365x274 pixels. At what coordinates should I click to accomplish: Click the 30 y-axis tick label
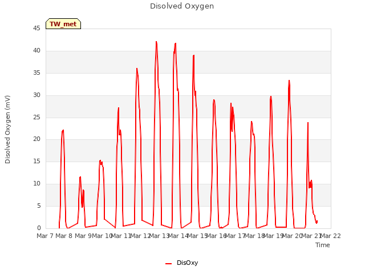coord(36,95)
